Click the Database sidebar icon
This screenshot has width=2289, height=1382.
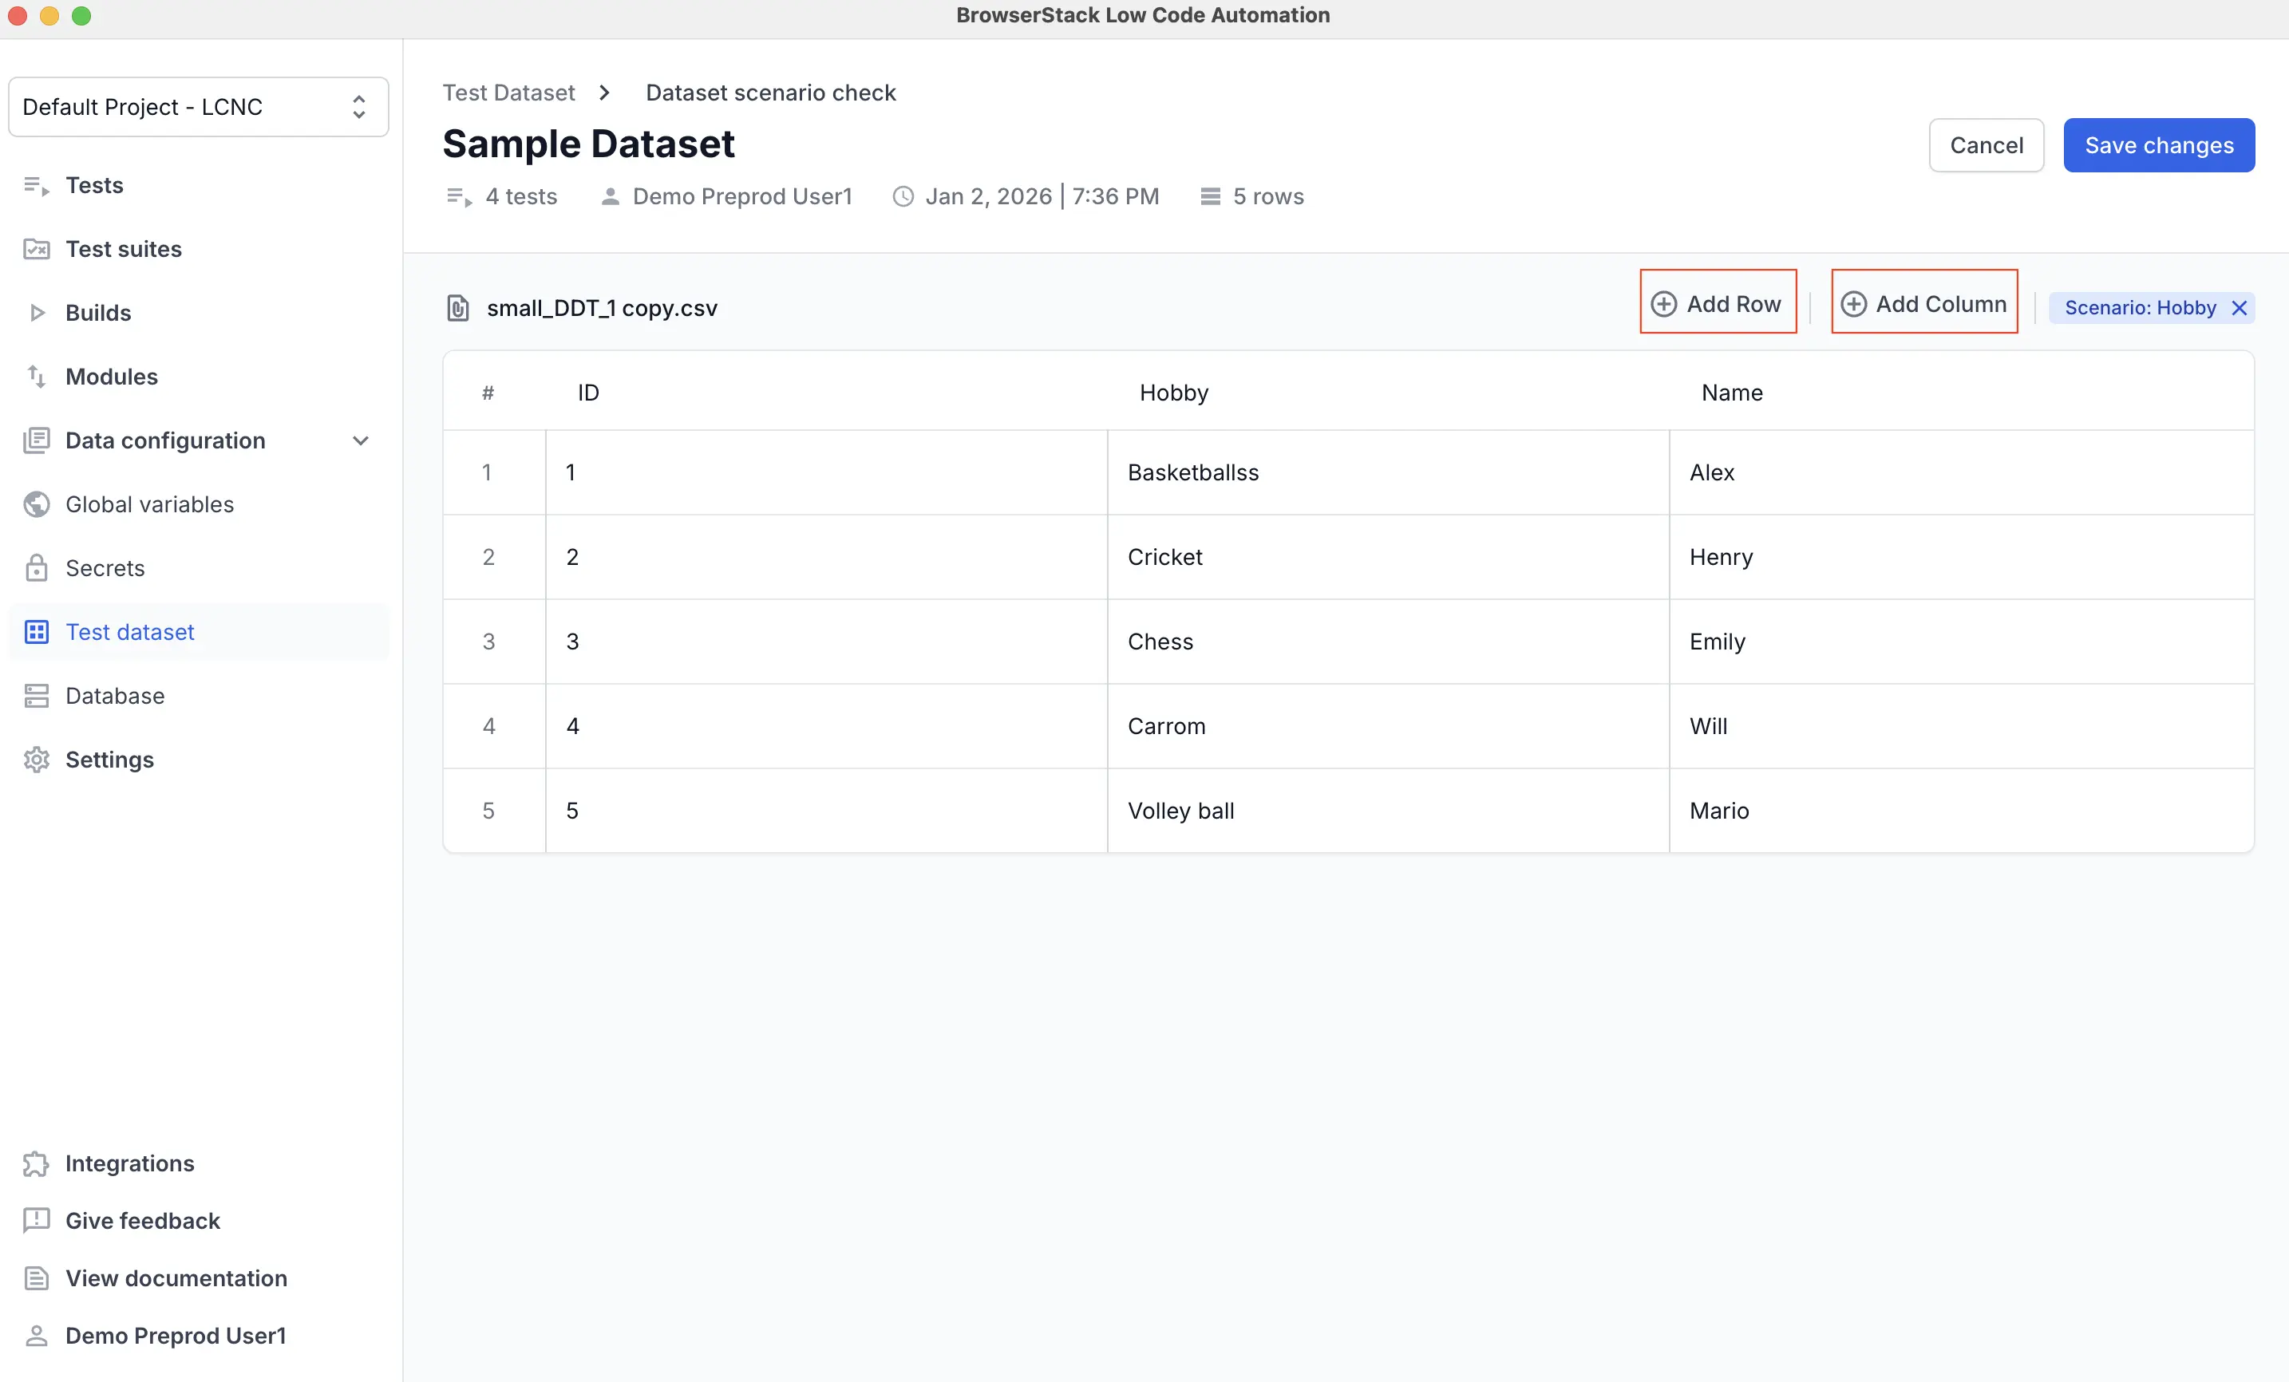coord(36,696)
